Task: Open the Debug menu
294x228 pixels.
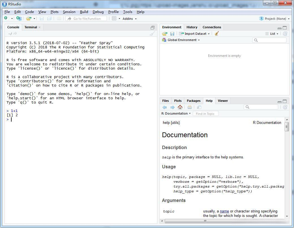Action: [98, 12]
